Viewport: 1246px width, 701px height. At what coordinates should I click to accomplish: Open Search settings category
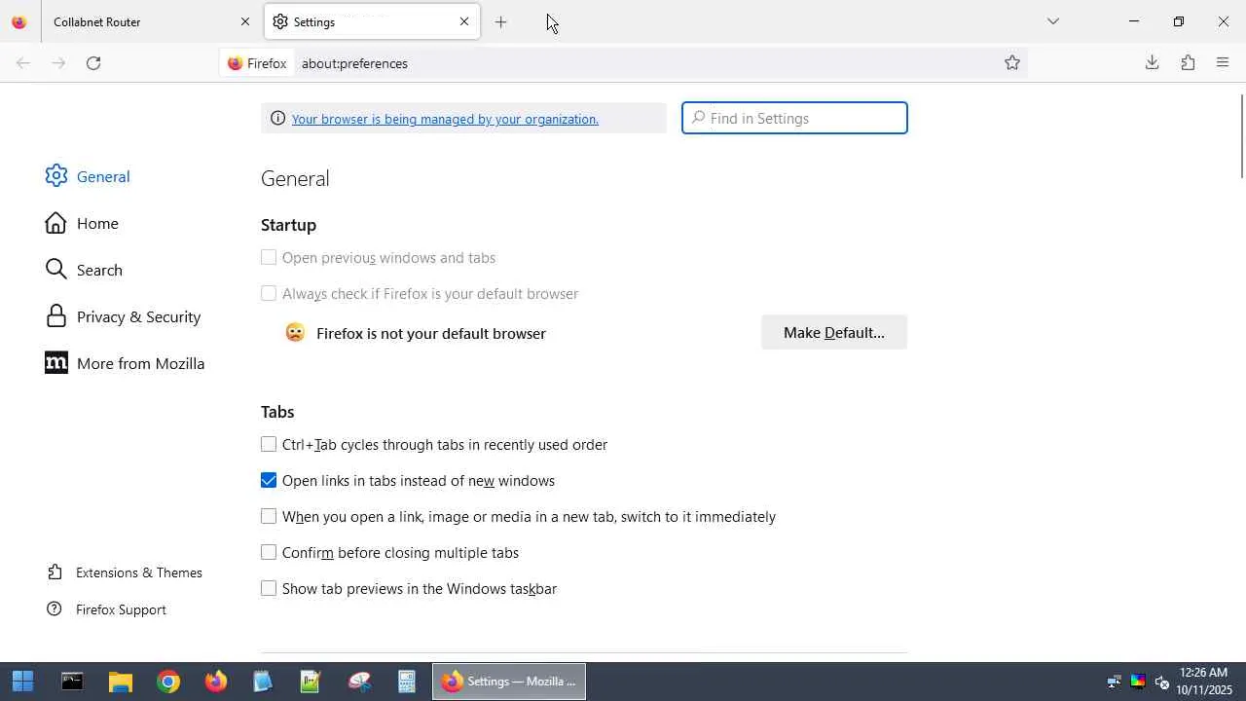pyautogui.click(x=84, y=270)
